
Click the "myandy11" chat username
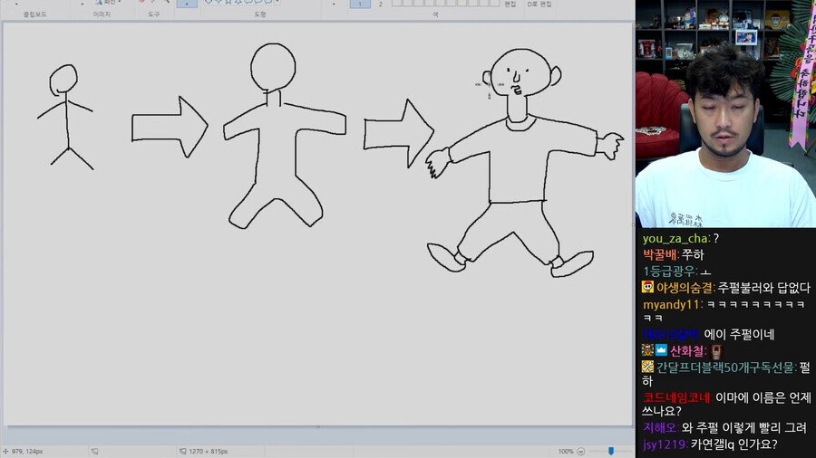click(x=671, y=304)
